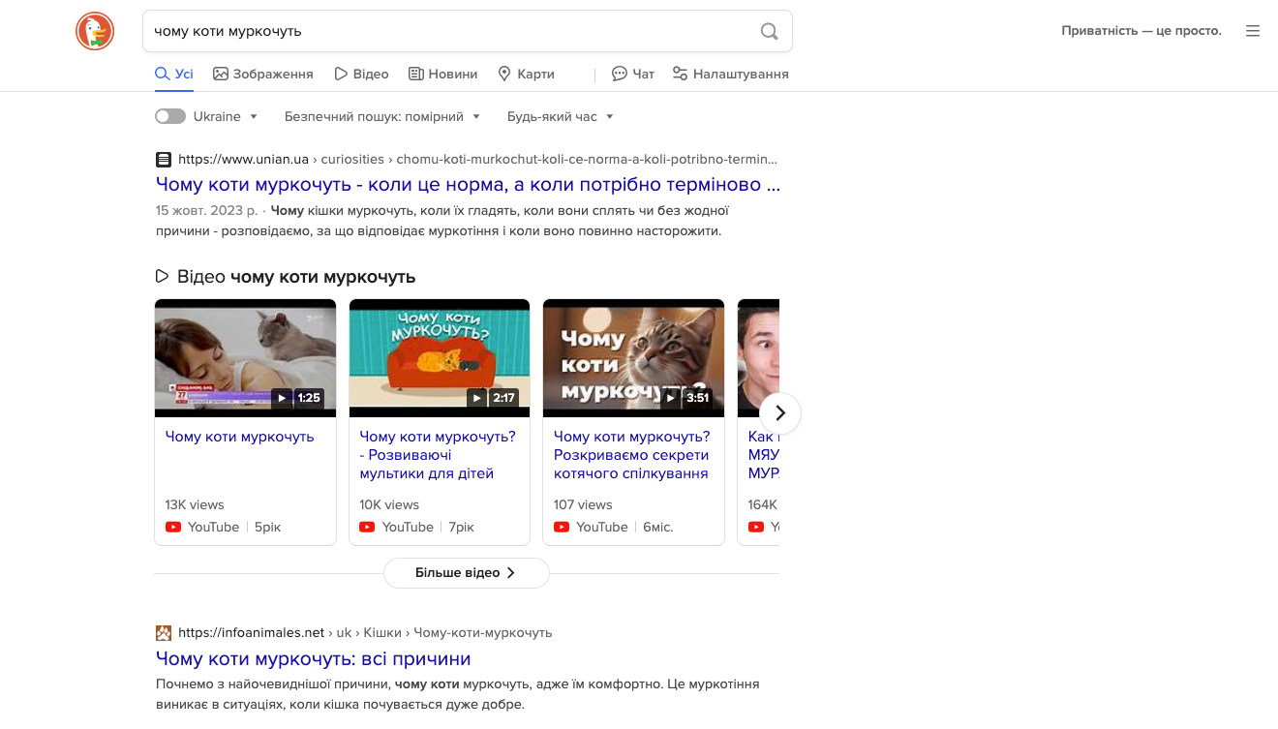The height and width of the screenshot is (729, 1278).
Task: Play the 3:51 video via play icon
Action: tap(671, 397)
